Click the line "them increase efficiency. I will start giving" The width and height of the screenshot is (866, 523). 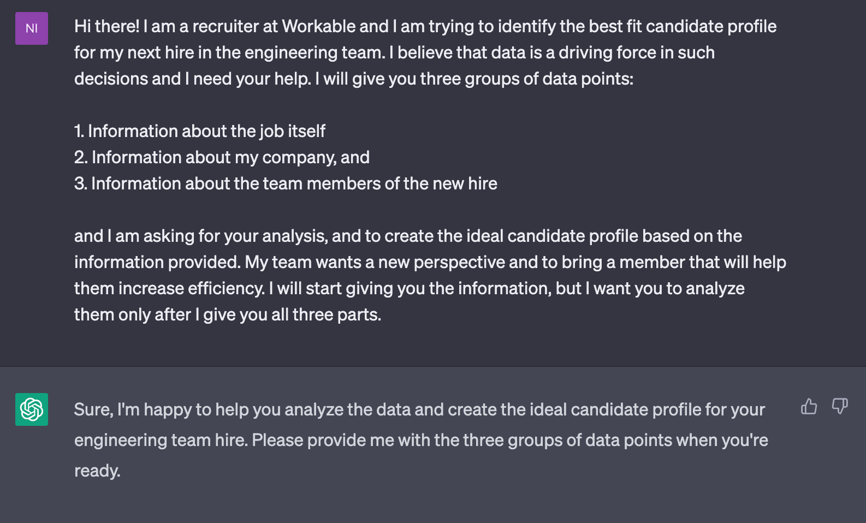pyautogui.click(x=410, y=288)
